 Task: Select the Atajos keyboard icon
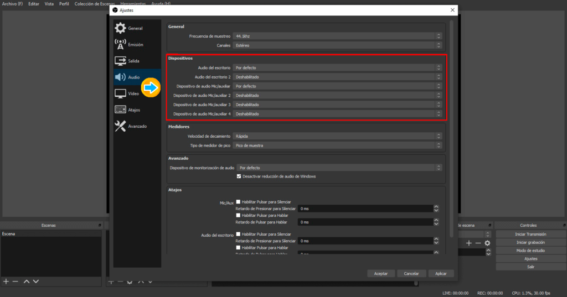[x=120, y=110]
